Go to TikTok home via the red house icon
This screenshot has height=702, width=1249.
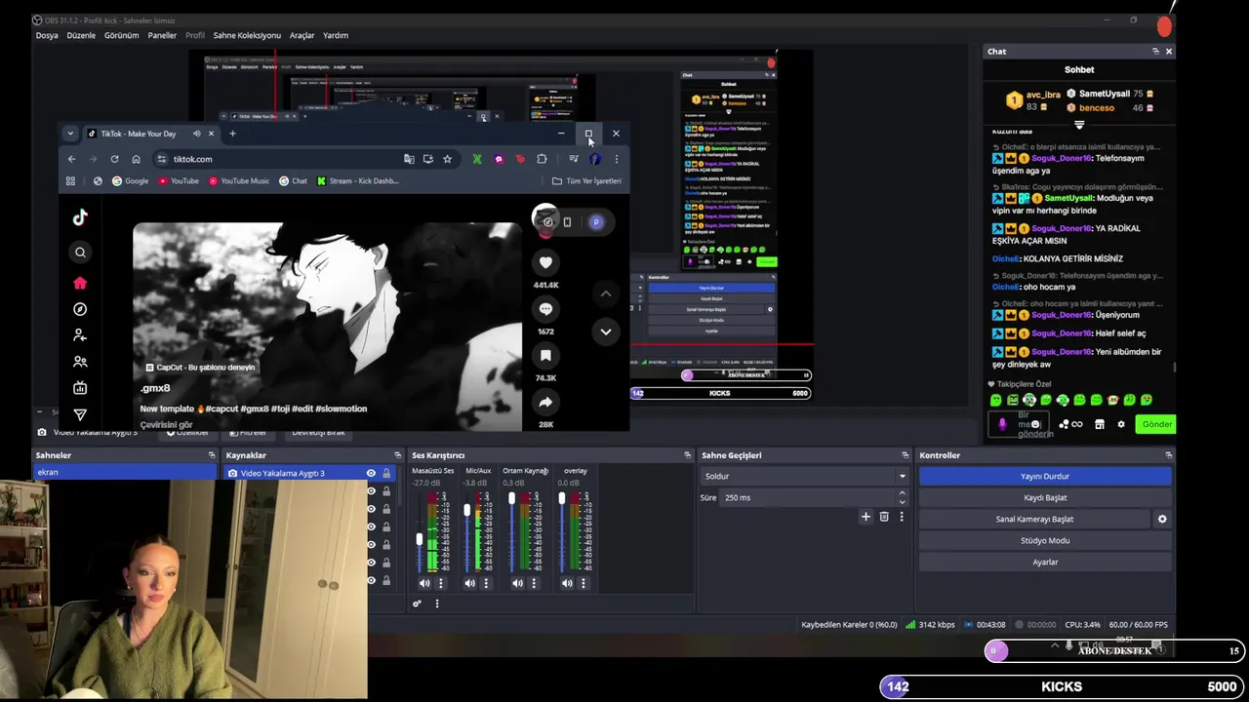(80, 283)
